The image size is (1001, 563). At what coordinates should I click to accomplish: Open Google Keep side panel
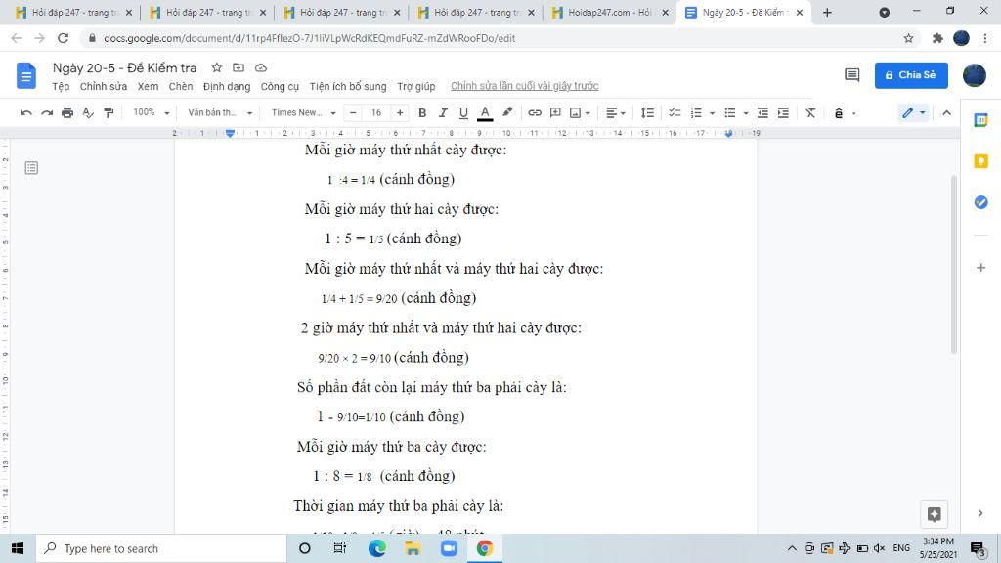[x=981, y=161]
